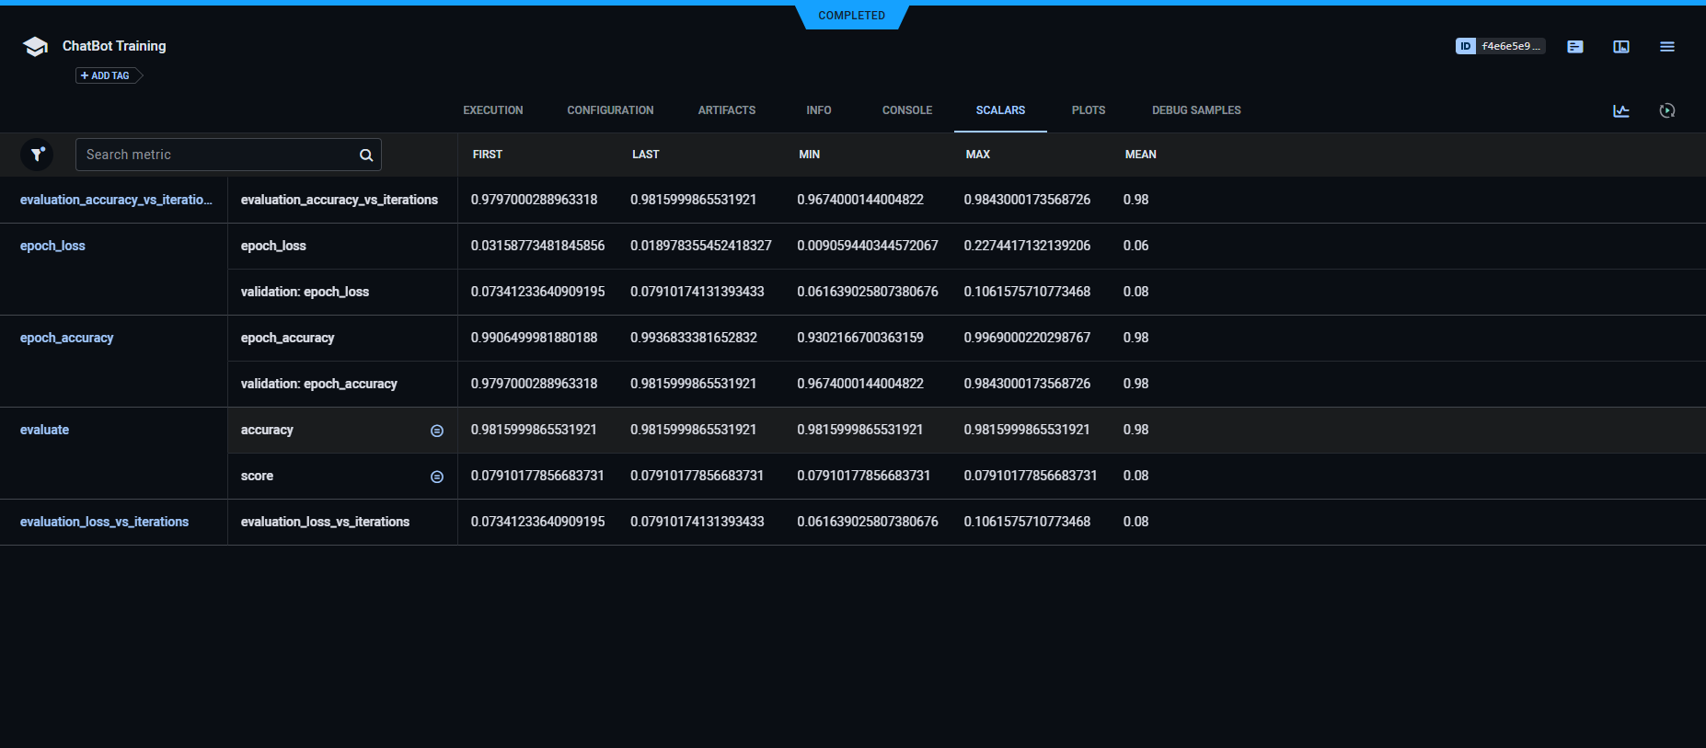1706x748 pixels.
Task: Open the hamburger menu
Action: tap(1666, 47)
